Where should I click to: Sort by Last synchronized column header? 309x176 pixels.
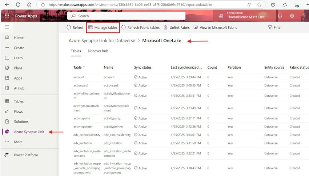(186, 67)
